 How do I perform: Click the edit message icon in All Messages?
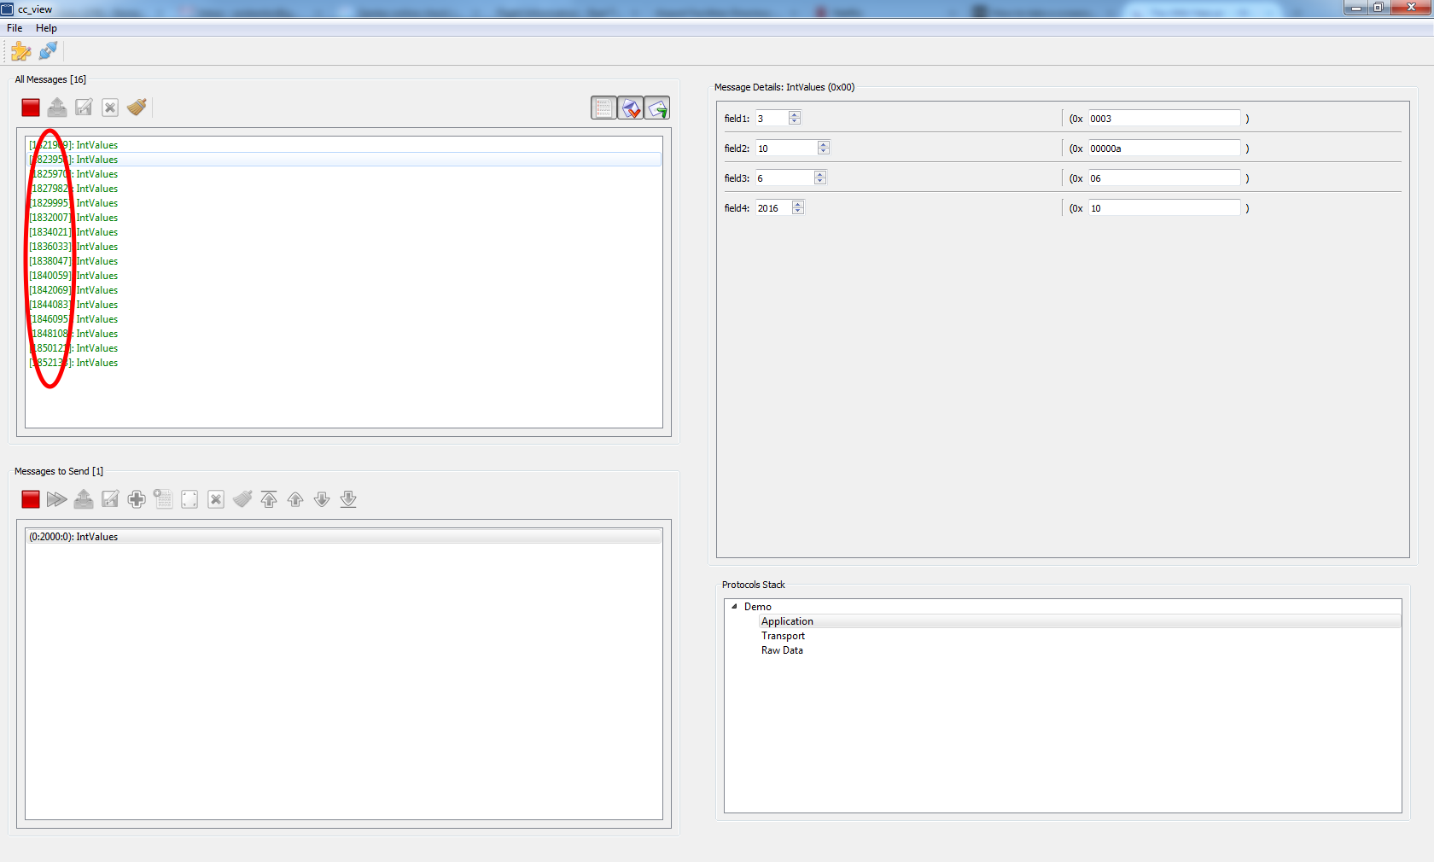[x=84, y=108]
